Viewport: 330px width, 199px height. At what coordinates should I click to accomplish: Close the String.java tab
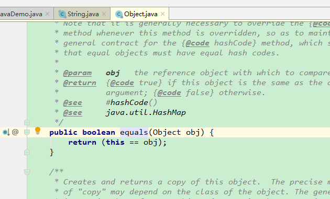(104, 14)
